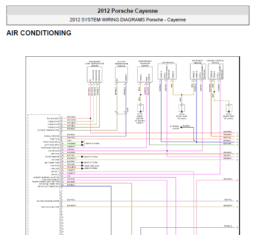Click the "EXTERIOR LIGHTS" label

[x=175, y=128]
